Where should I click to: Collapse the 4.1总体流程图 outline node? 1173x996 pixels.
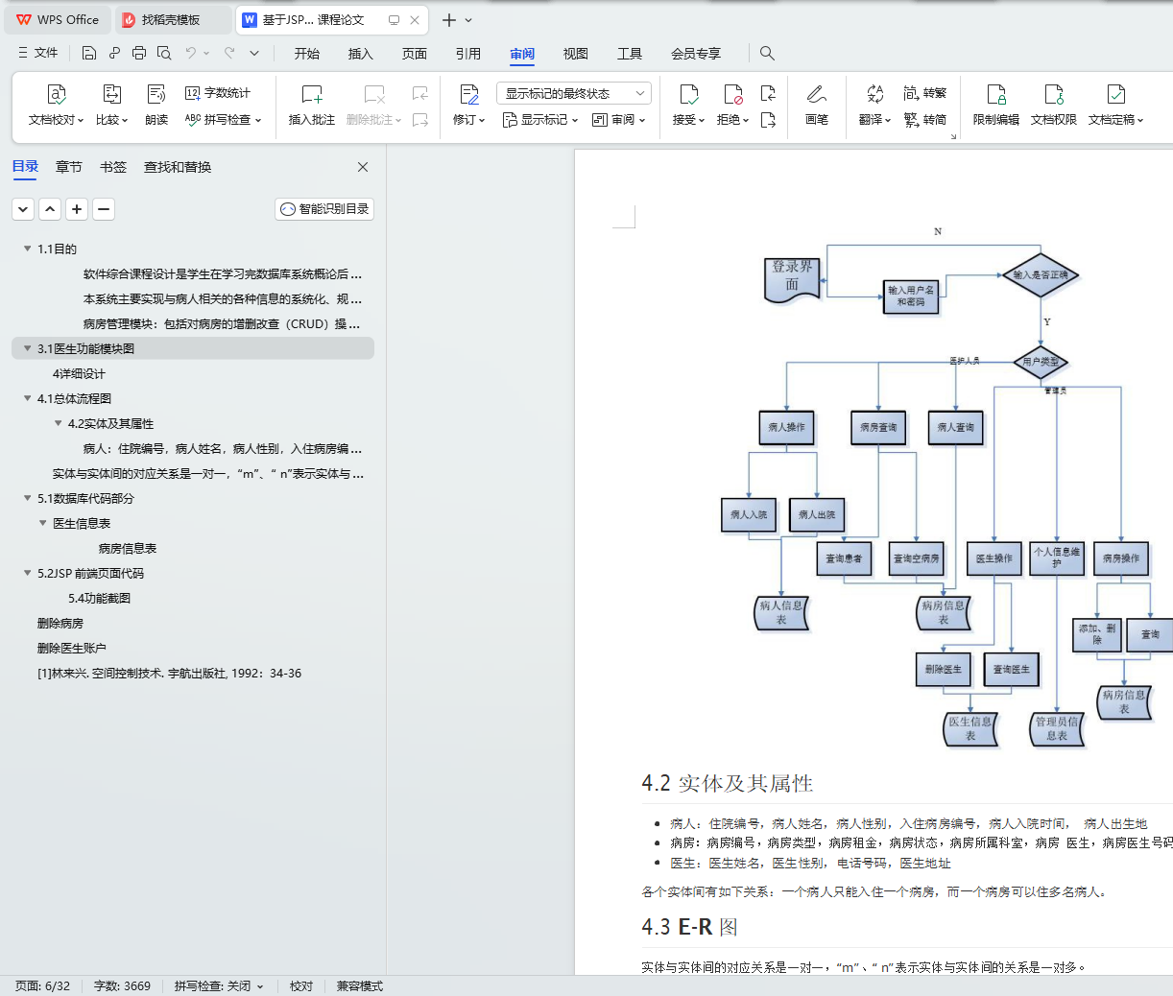point(27,398)
